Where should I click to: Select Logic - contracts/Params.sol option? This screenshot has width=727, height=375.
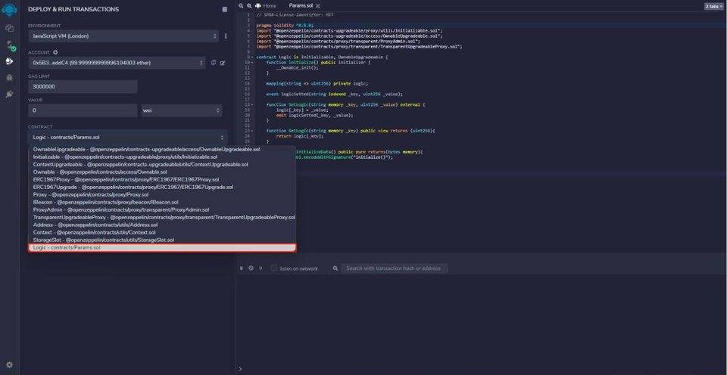pos(162,248)
